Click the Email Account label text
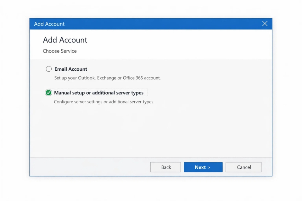 point(71,69)
